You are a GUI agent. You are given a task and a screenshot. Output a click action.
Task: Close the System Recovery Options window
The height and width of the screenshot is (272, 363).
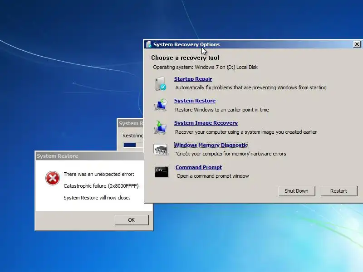(357, 44)
